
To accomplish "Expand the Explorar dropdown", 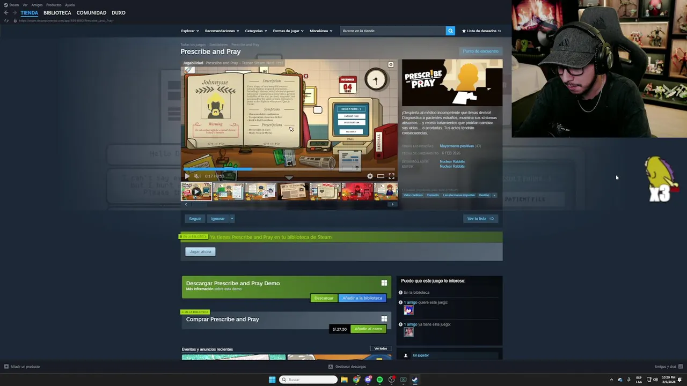I will click(190, 31).
